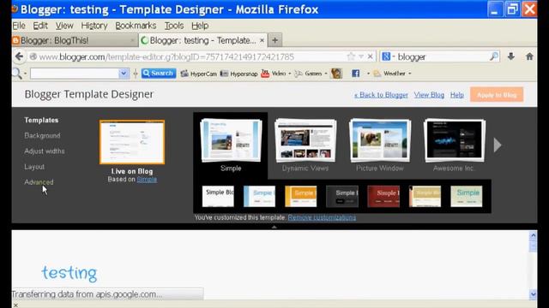549x308 pixels.
Task: Click the toolbar magnifier search icon
Action: coord(16,74)
